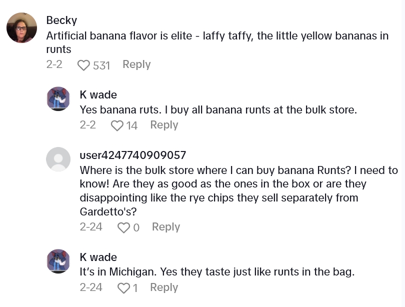Reply to K wade's banana ruts comment

(x=164, y=125)
